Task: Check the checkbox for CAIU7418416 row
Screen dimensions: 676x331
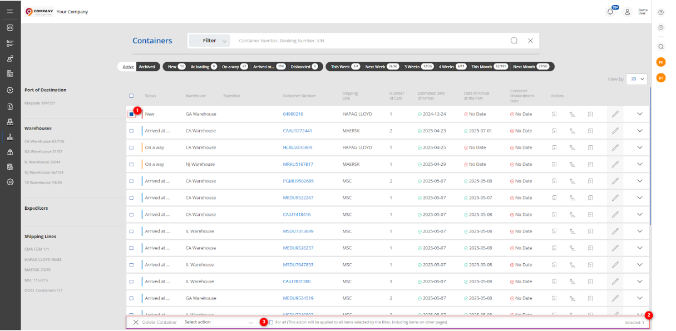Action: point(131,214)
